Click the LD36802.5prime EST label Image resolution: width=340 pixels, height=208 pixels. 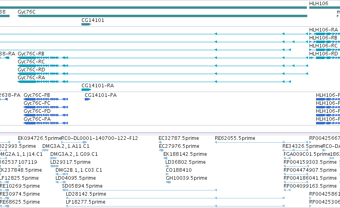185,162
